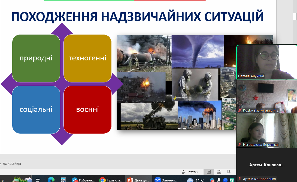Viewport: 297px width, 182px height.
Task: Select the blue соціальні box
Action: point(36,110)
